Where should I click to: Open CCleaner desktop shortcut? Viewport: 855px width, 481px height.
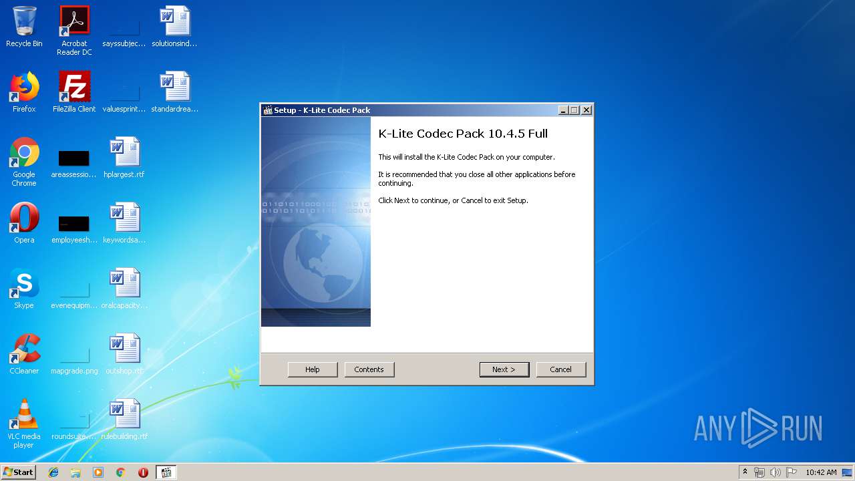[x=24, y=354]
